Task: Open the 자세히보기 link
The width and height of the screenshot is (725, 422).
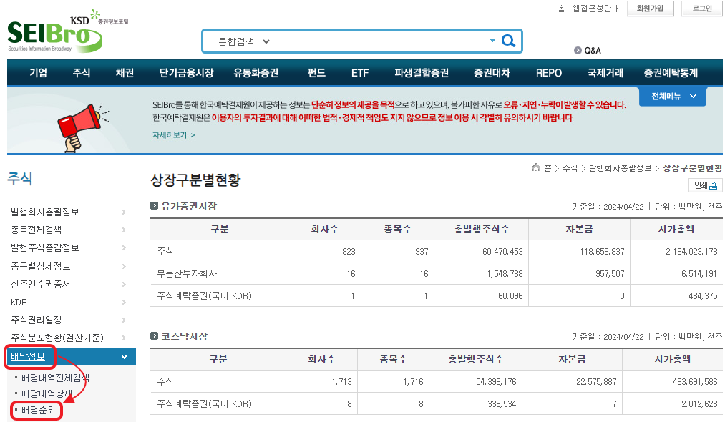Action: tap(173, 134)
